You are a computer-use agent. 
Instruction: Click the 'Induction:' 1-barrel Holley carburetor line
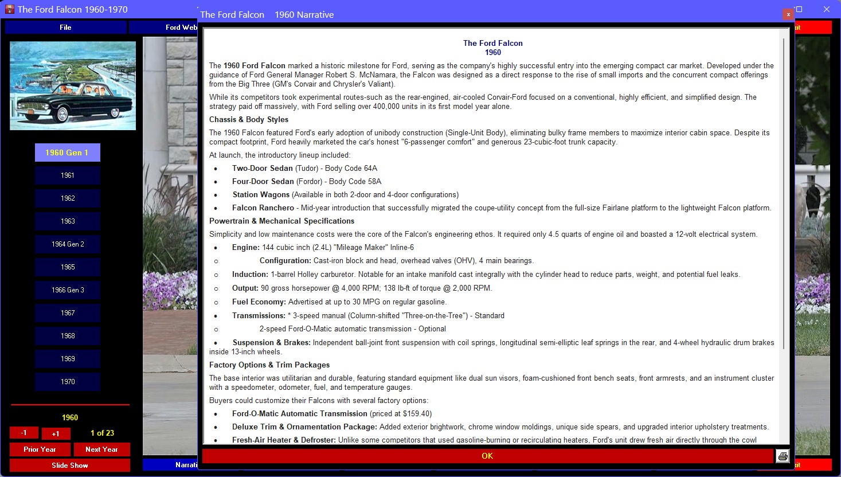(x=486, y=274)
